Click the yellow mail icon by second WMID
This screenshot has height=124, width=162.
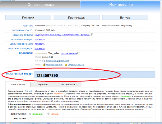66,65
